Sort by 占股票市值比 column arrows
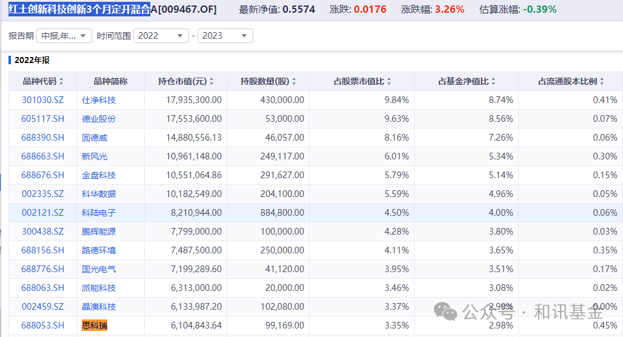Screen dimensions: 623x337 click(x=389, y=81)
